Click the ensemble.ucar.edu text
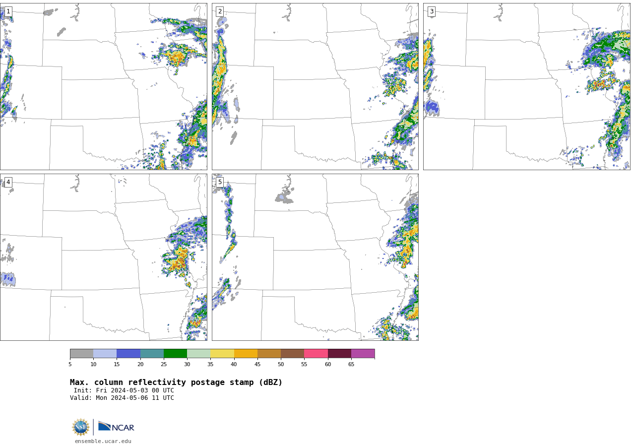Screen dimensions: 635x447 (103, 442)
